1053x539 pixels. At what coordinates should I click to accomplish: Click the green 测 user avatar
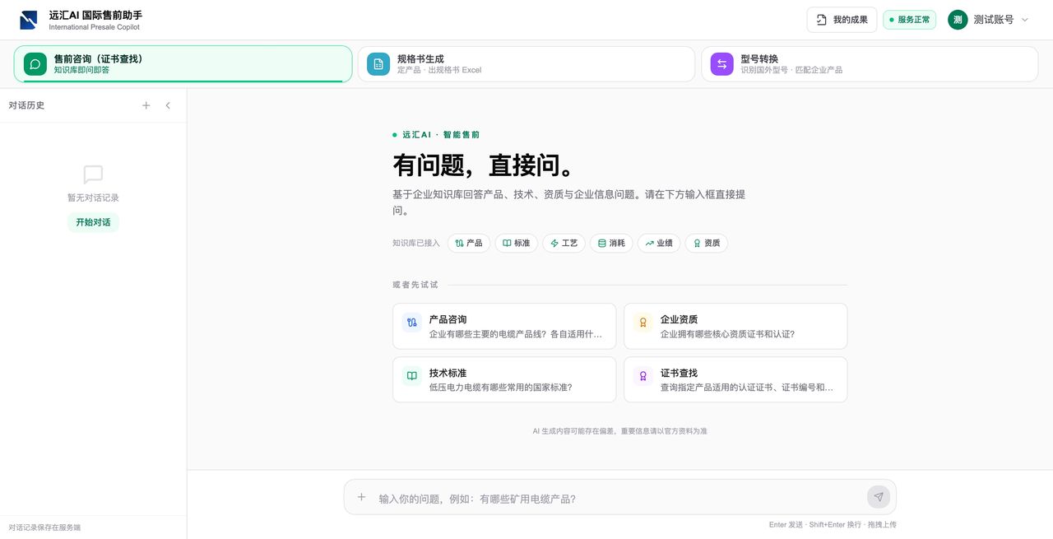tap(958, 20)
